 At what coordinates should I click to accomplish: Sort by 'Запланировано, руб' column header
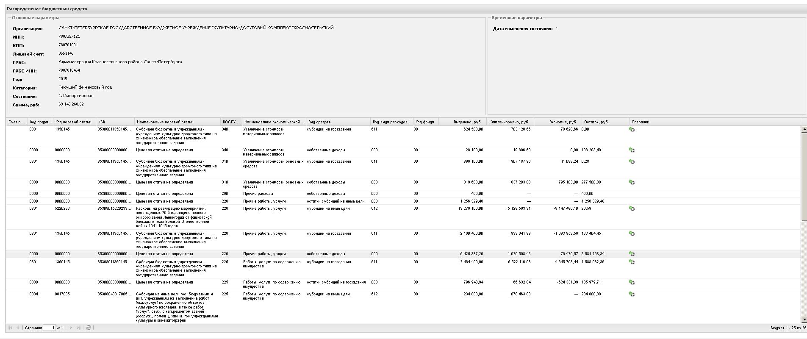[x=510, y=122]
